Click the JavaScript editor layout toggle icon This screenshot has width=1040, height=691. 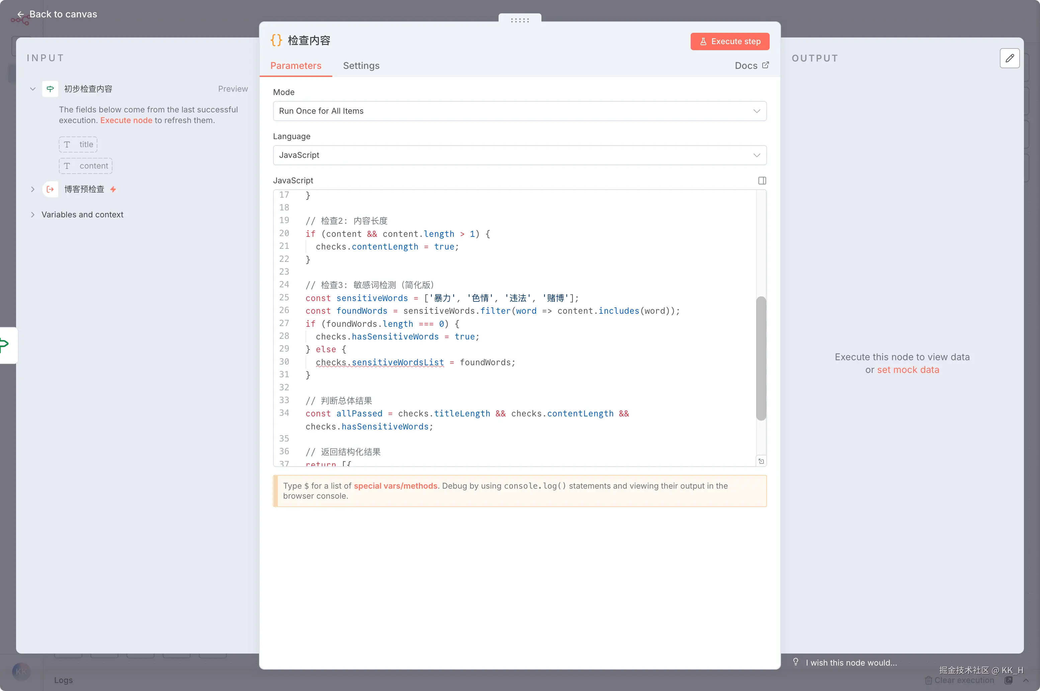coord(762,181)
